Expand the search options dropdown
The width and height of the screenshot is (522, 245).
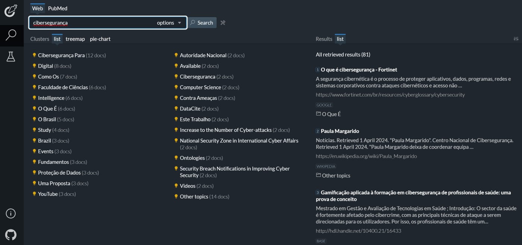point(169,23)
